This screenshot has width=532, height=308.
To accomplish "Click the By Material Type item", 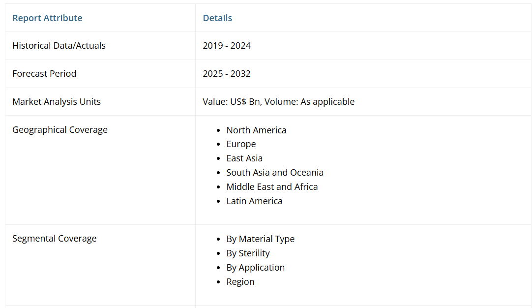I will click(x=260, y=239).
